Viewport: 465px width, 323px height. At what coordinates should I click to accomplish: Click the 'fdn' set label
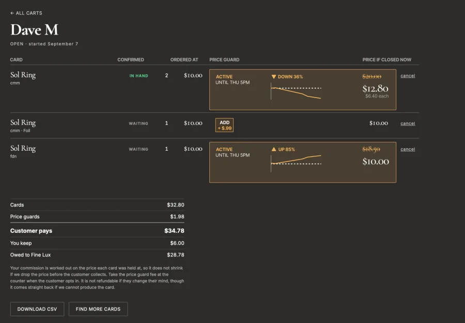(13, 156)
